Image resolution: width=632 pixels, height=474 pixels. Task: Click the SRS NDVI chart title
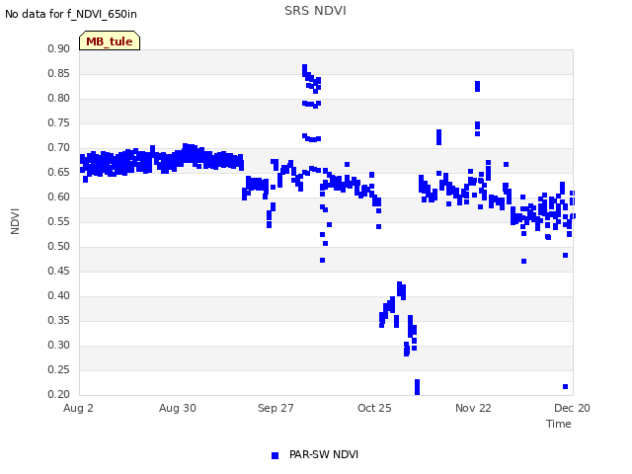click(x=315, y=11)
